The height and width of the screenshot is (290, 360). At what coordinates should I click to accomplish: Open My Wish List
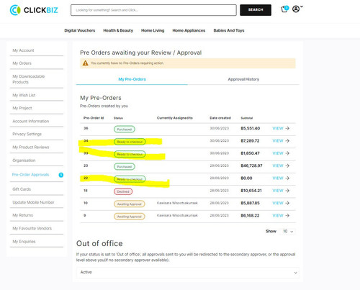pos(24,95)
